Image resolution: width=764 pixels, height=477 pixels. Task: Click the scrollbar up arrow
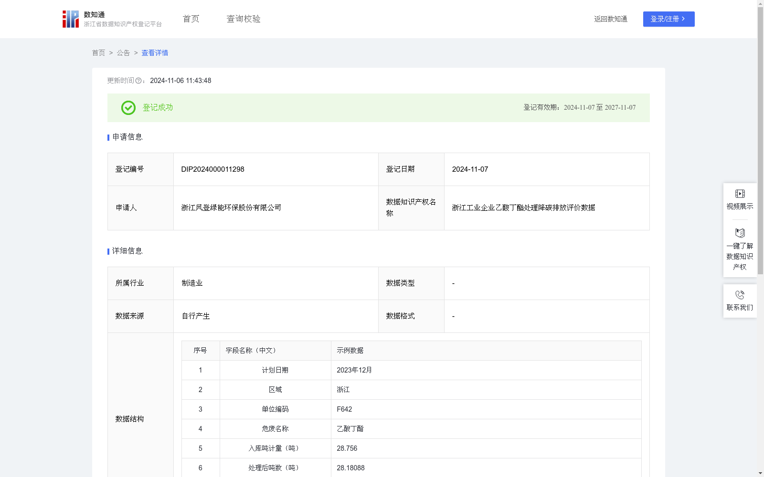(x=760, y=3)
